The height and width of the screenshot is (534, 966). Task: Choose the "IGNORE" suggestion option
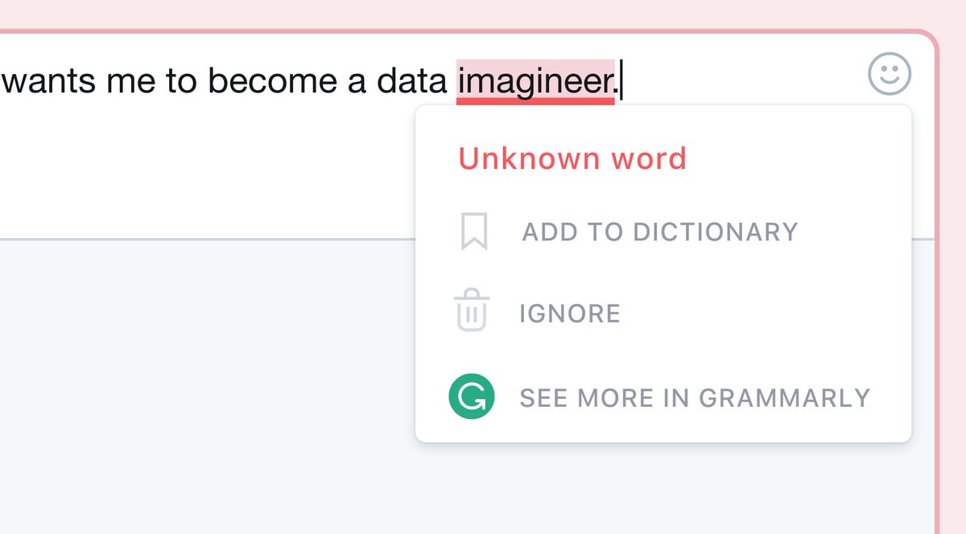click(x=570, y=313)
